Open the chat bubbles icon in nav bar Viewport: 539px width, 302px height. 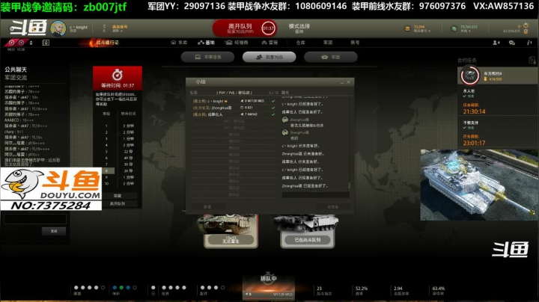click(x=512, y=43)
